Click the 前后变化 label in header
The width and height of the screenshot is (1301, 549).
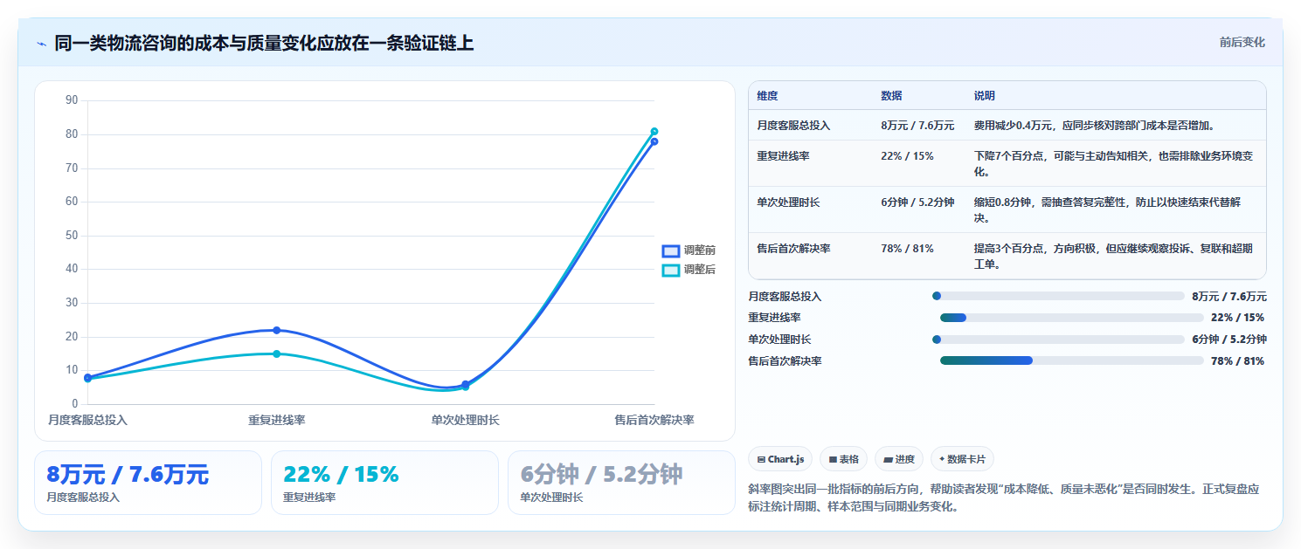1242,43
